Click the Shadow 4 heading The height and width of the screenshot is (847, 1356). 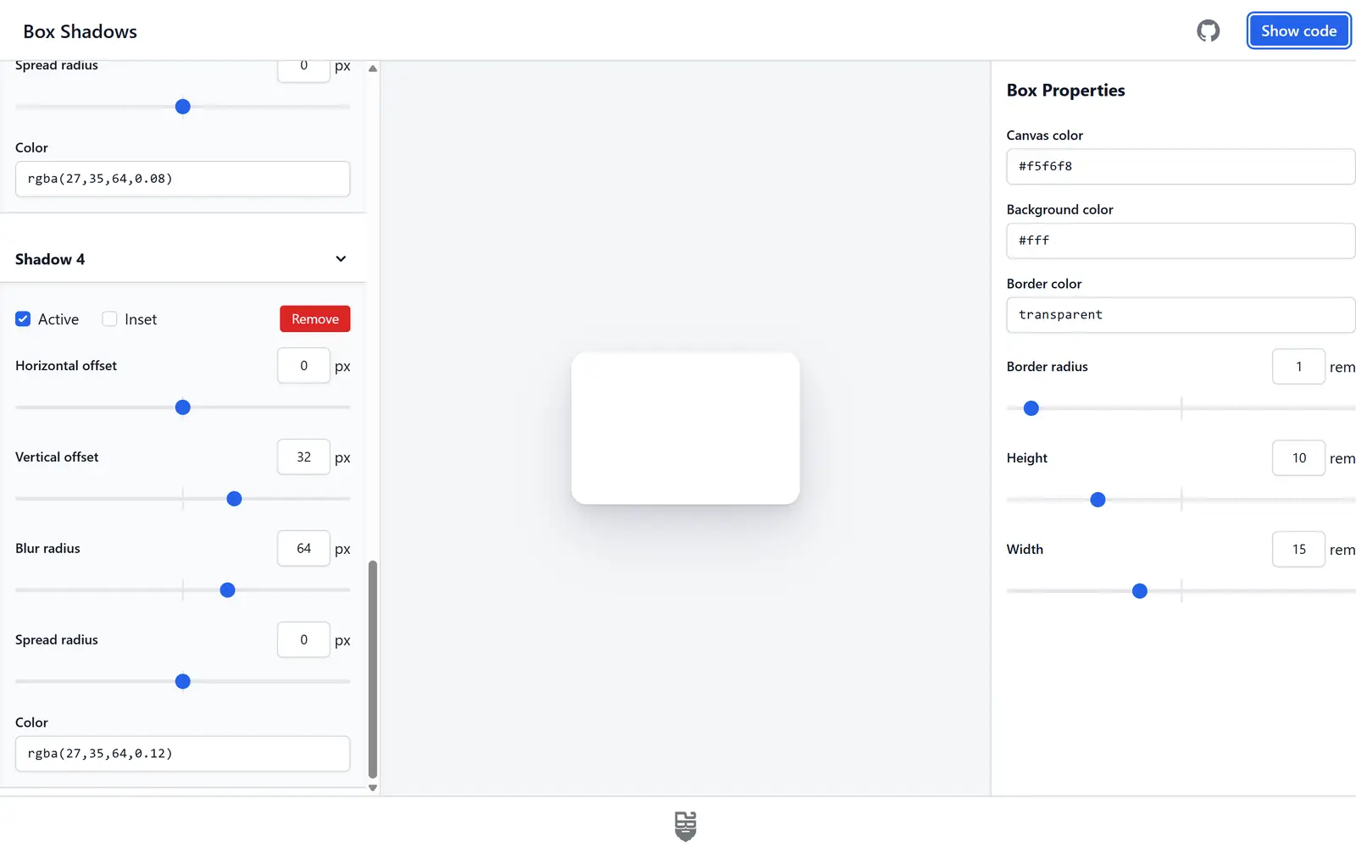coord(50,259)
